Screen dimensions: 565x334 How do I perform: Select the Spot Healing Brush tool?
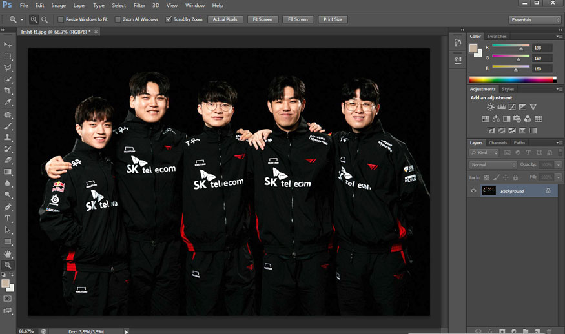coord(8,115)
